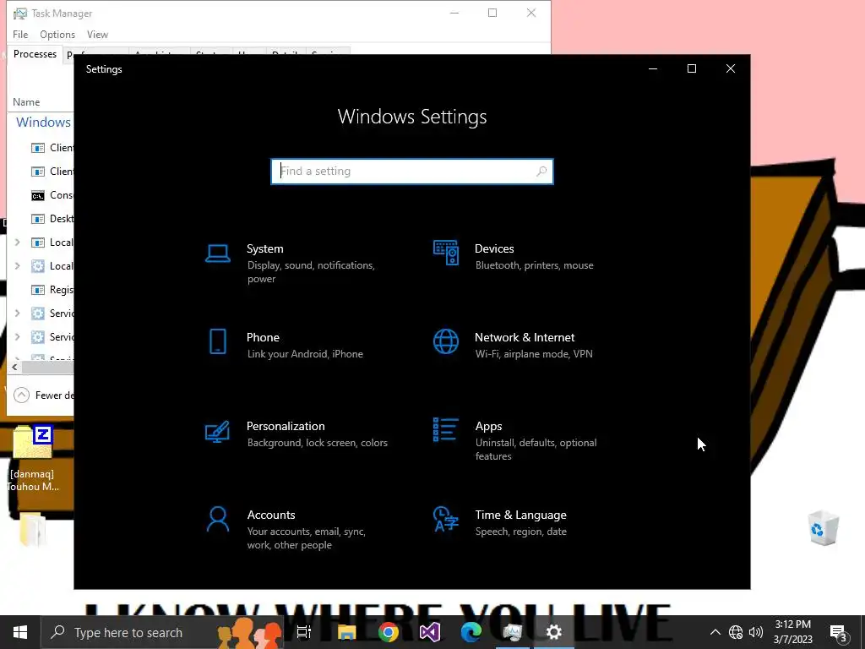865x649 pixels.
Task: Open the Phone settings icon
Action: 217,341
